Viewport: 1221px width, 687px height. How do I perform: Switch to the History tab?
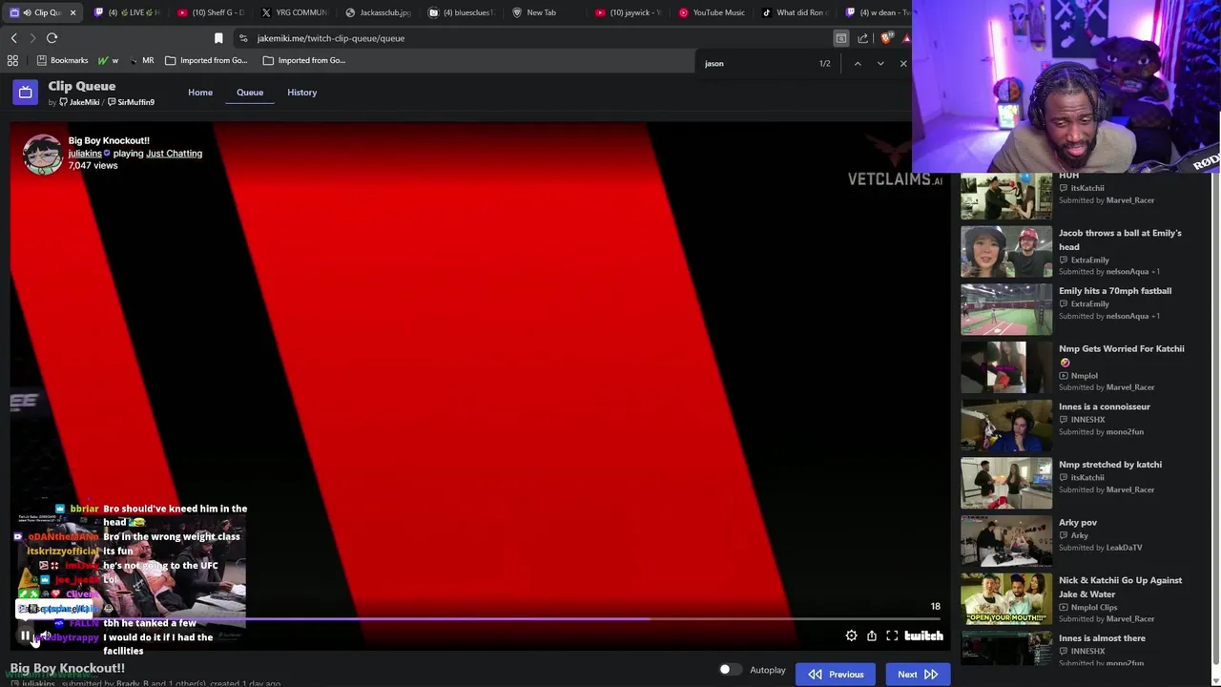(x=301, y=93)
